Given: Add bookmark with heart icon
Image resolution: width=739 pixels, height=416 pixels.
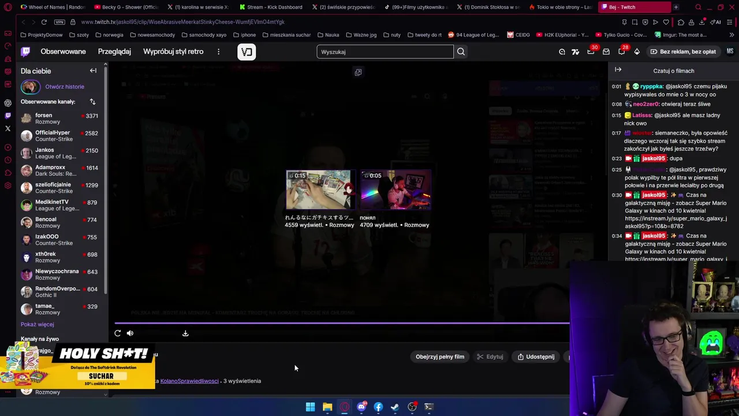Looking at the screenshot, I should tap(666, 22).
